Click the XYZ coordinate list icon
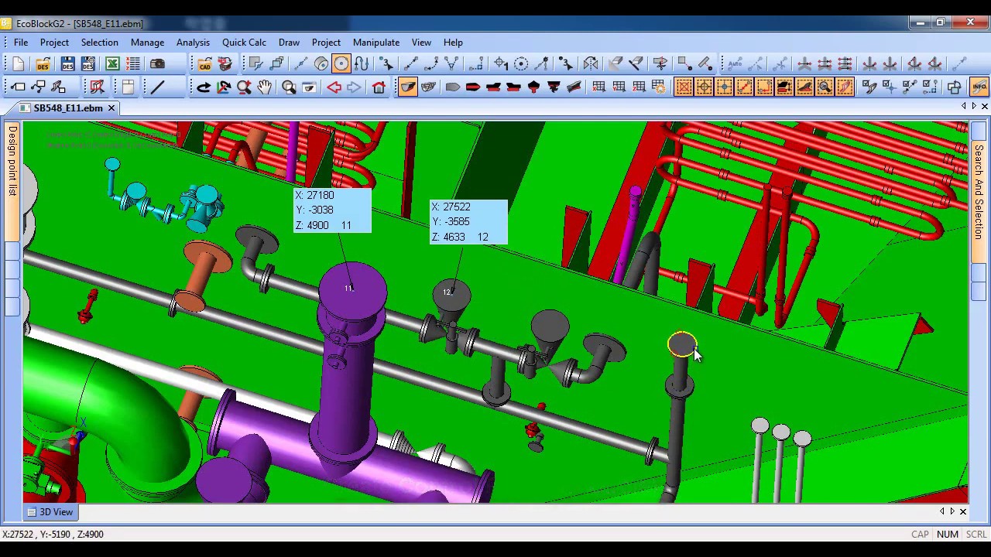The image size is (991, 557). pos(133,64)
